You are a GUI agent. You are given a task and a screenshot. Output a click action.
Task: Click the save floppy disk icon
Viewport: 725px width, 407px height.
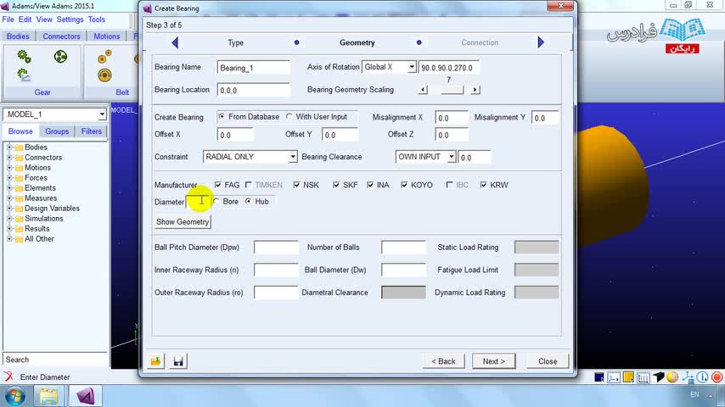pos(178,361)
